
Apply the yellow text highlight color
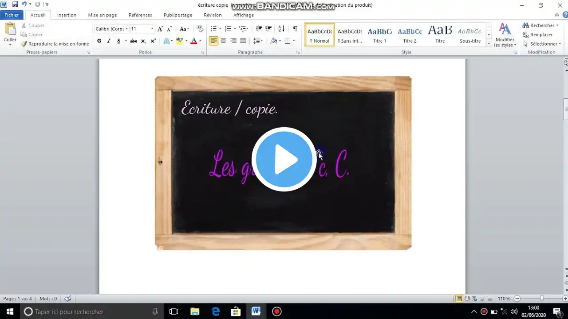179,41
